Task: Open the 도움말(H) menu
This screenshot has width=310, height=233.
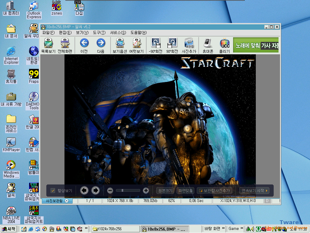Action: click(139, 33)
